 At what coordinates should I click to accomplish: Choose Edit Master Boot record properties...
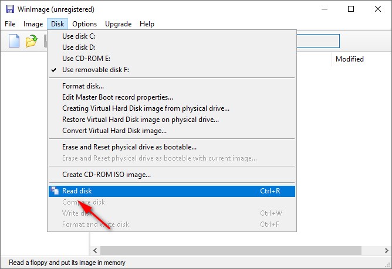pyautogui.click(x=172, y=97)
